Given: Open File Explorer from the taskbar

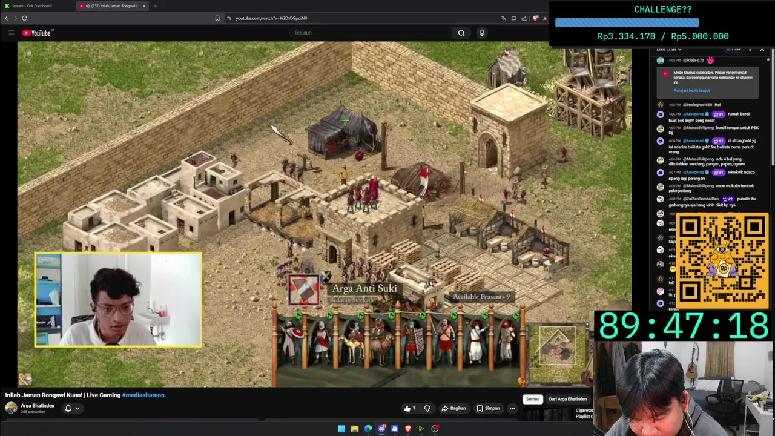Looking at the screenshot, I should pos(355,429).
